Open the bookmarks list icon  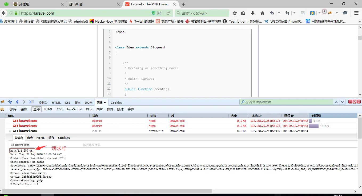(x=243, y=13)
